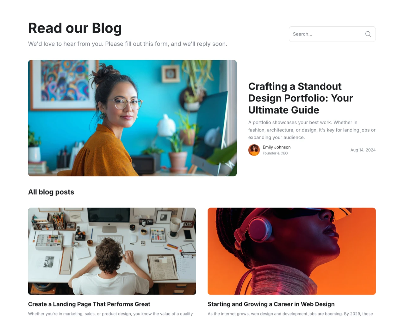Open the Crafting a Standout Design Portfolio article
Screen dimensions: 405x317
point(300,98)
